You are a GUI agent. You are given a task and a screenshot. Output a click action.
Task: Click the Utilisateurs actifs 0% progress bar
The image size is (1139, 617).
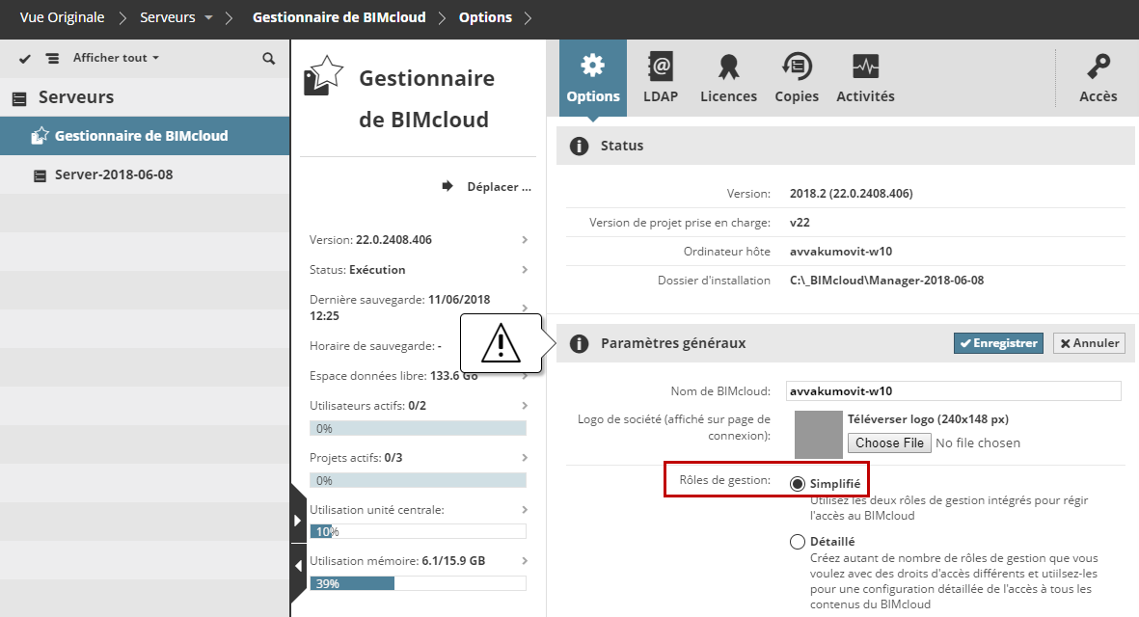click(418, 428)
